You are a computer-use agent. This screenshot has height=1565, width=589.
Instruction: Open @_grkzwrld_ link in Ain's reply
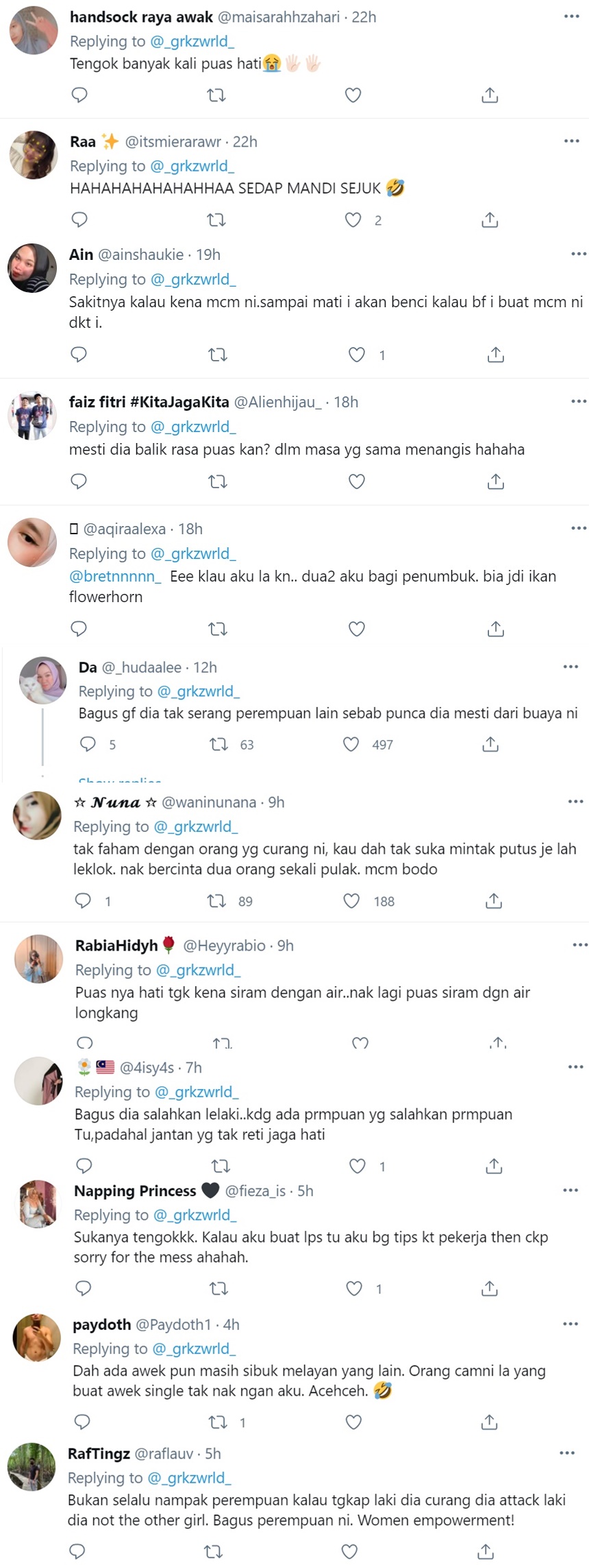(x=192, y=279)
